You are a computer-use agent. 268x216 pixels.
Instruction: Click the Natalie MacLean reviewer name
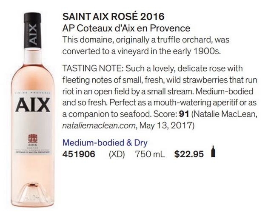pyautogui.click(x=225, y=114)
